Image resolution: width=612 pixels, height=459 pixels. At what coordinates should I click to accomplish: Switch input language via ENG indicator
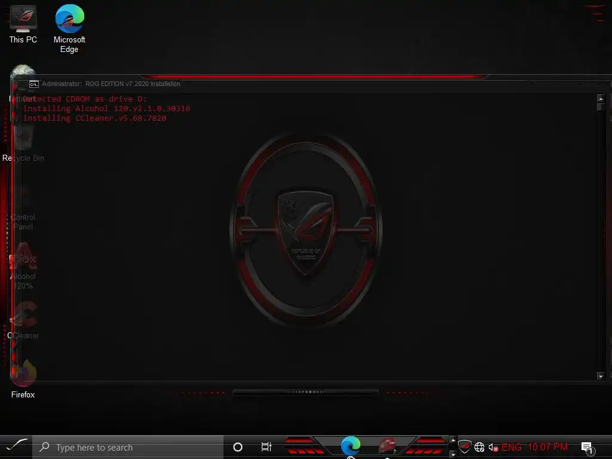click(x=512, y=447)
